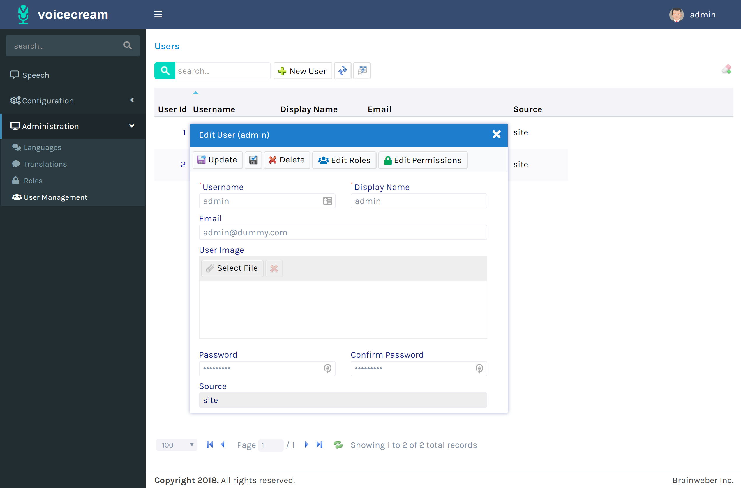The width and height of the screenshot is (741, 488).
Task: Click the voicecream microphone logo
Action: pyautogui.click(x=23, y=15)
